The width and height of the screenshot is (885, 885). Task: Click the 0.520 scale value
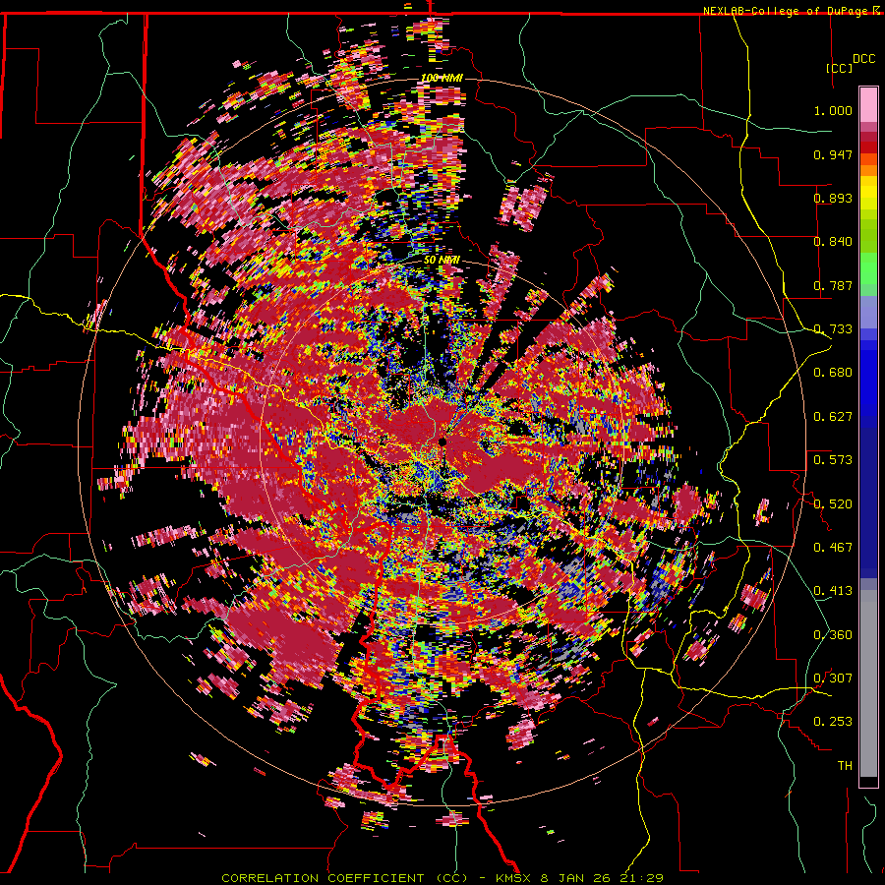(x=833, y=504)
